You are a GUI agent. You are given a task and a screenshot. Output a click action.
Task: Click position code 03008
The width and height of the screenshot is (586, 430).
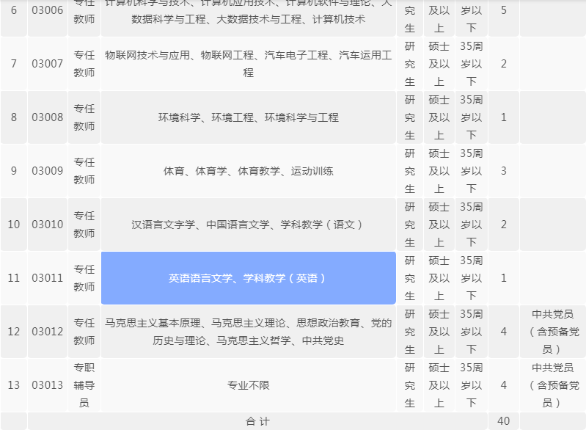tap(48, 117)
